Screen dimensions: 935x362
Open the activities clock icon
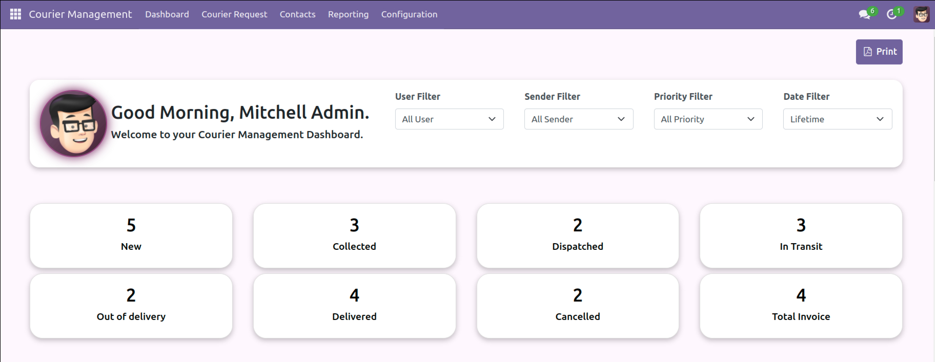pyautogui.click(x=892, y=14)
